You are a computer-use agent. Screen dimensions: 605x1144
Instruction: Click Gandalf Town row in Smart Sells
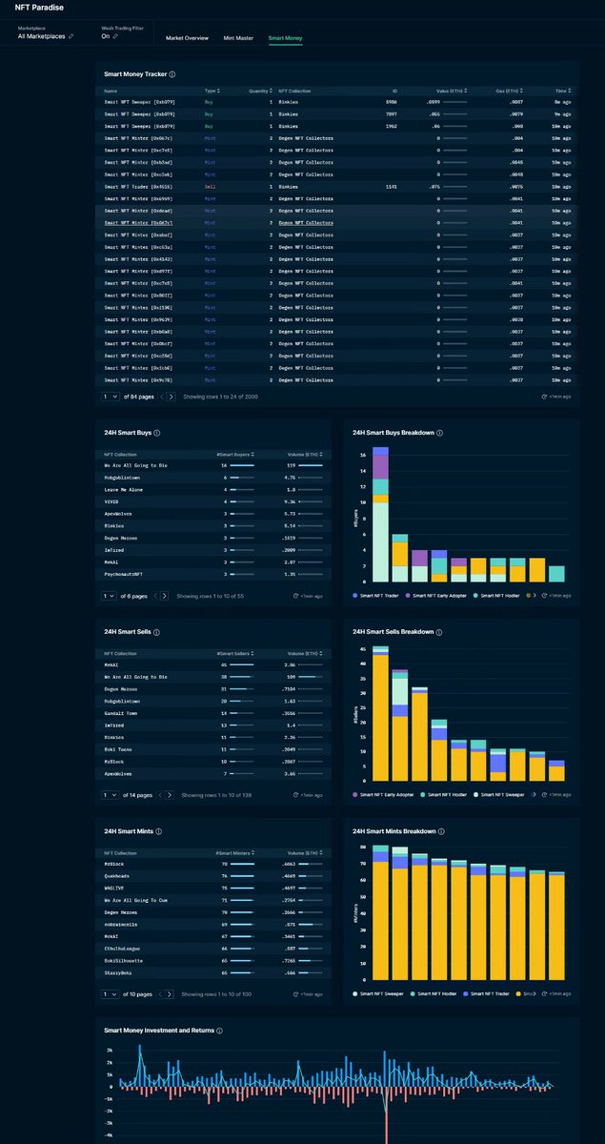[x=214, y=712]
